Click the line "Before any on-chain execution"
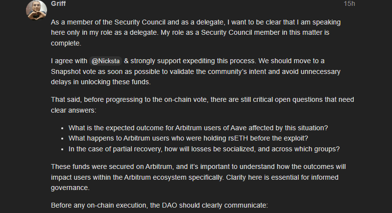Screen dimensions: 392x213 click(x=159, y=204)
